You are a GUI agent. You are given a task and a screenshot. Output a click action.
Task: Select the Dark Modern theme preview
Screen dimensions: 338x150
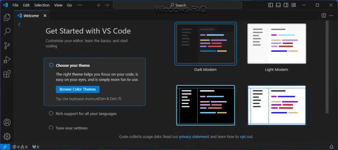click(205, 44)
